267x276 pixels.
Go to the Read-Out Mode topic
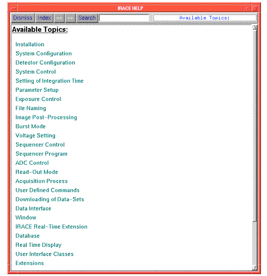click(x=37, y=172)
